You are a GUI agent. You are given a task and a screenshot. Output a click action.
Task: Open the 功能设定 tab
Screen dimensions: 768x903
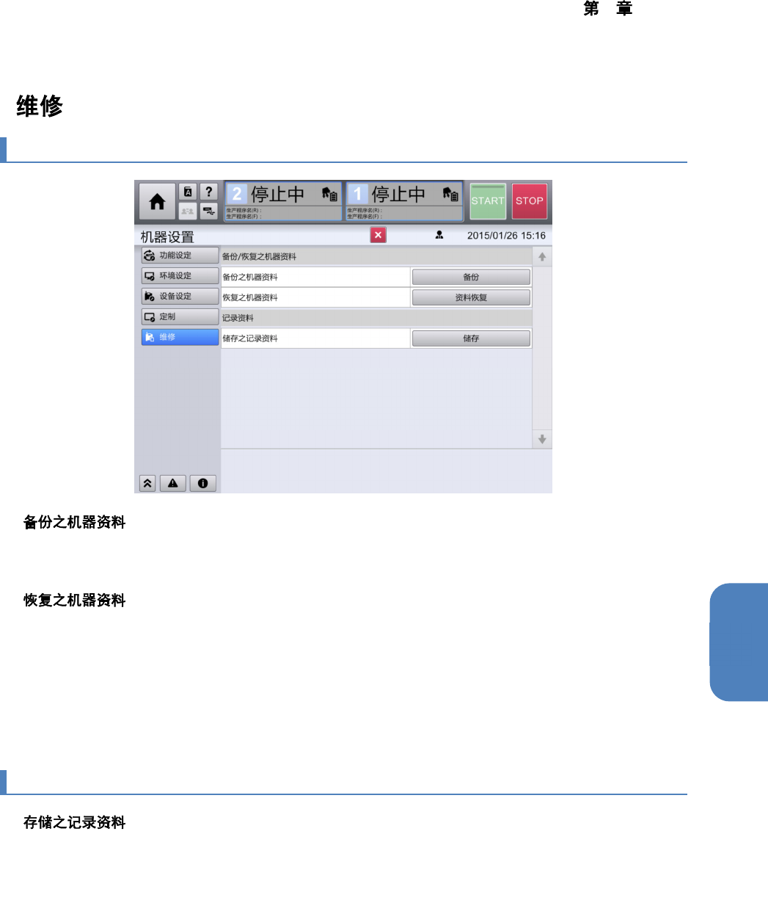pyautogui.click(x=180, y=255)
